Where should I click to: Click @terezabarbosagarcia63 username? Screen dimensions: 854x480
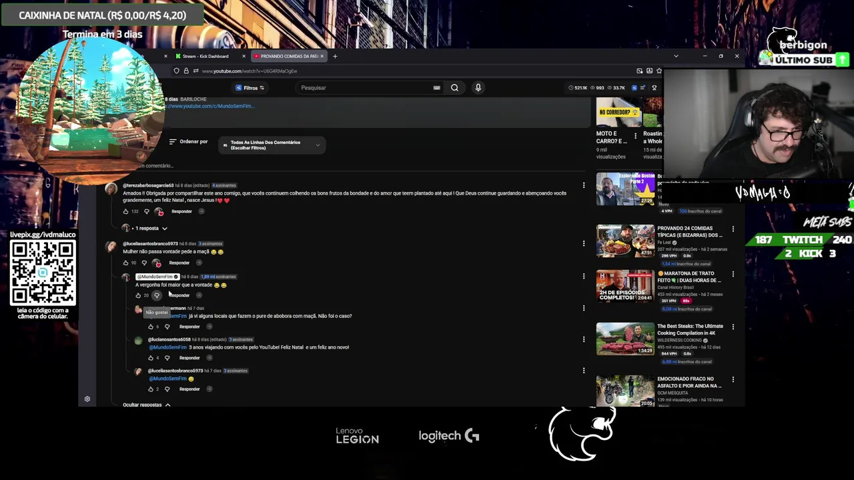click(148, 185)
